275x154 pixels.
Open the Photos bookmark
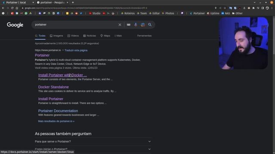pyautogui.click(x=168, y=13)
